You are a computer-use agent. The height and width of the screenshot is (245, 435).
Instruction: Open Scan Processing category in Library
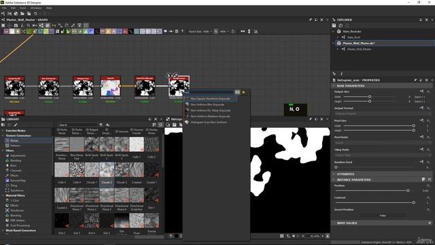click(x=20, y=225)
